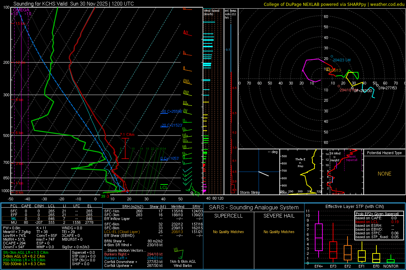Click the 'Potential Hazard Type' header

[x=384, y=153]
